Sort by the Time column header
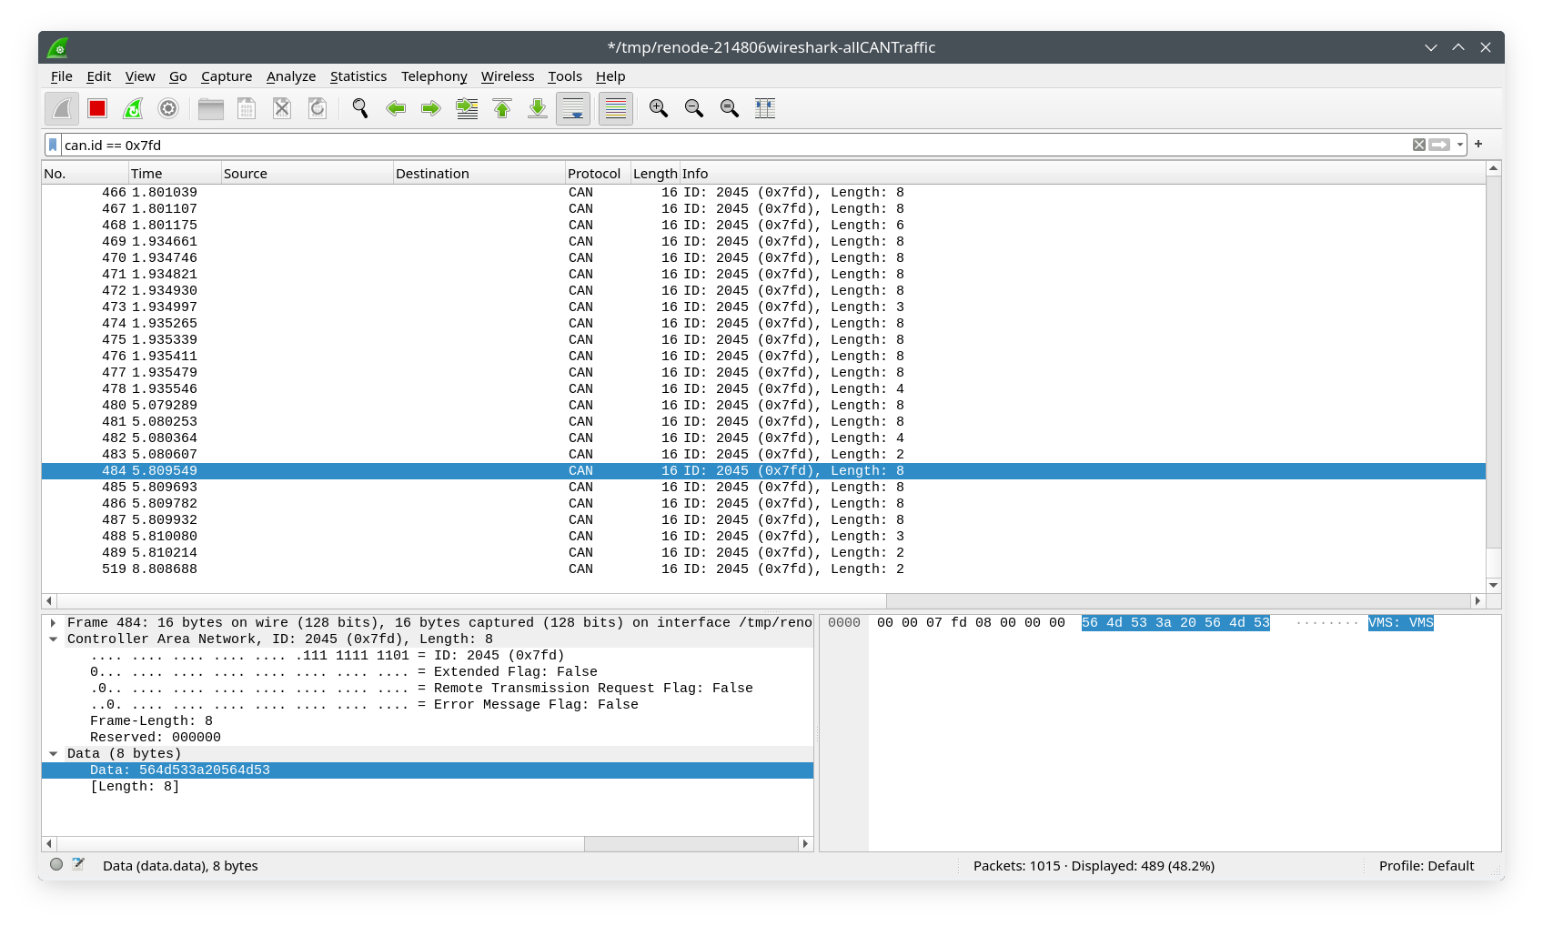This screenshot has height=926, width=1543. point(175,174)
